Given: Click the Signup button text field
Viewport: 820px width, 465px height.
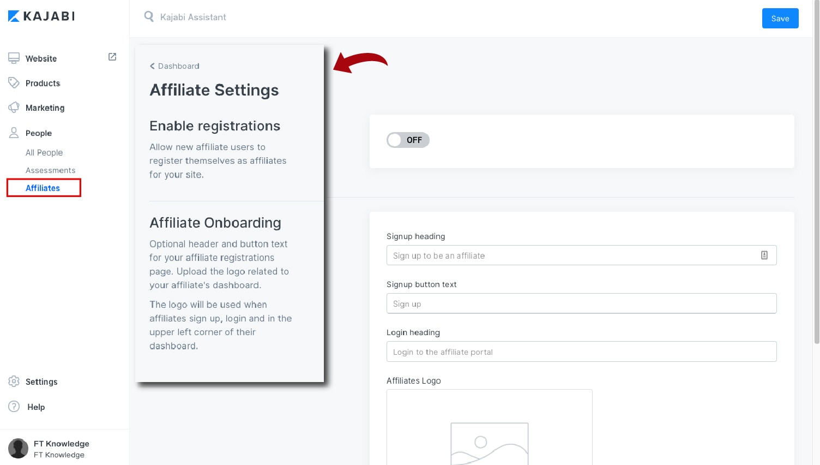Looking at the screenshot, I should 581,304.
